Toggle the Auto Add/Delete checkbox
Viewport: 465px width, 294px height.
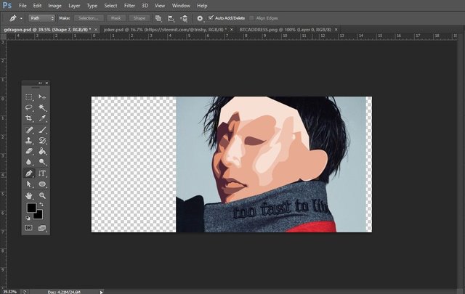coord(211,17)
